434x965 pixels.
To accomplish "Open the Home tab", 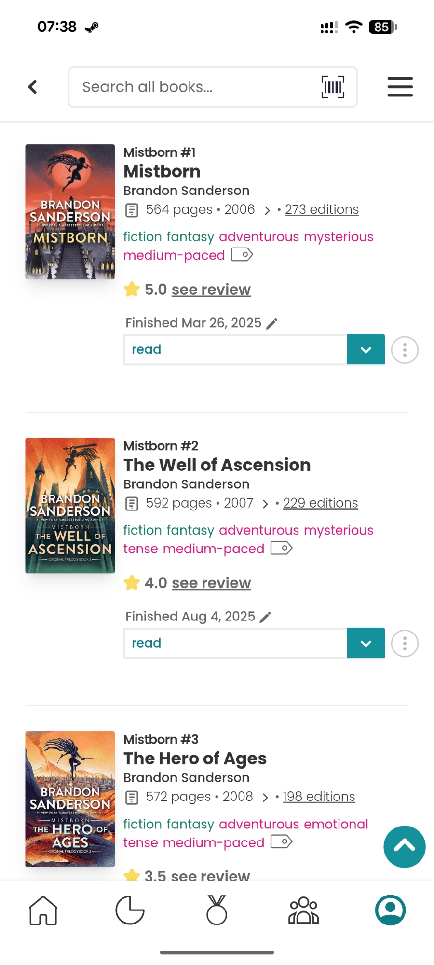I will 43,910.
